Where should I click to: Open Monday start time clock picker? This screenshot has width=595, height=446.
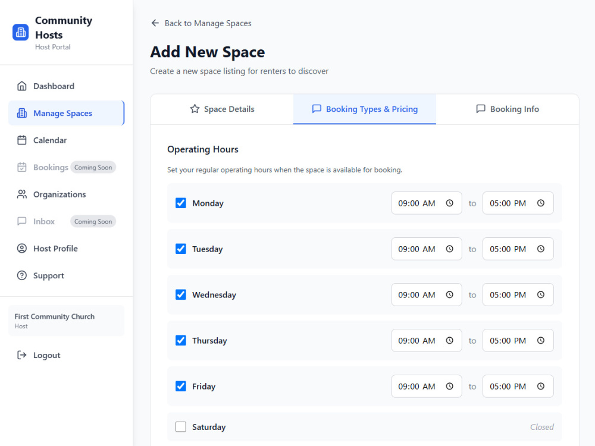tap(450, 203)
